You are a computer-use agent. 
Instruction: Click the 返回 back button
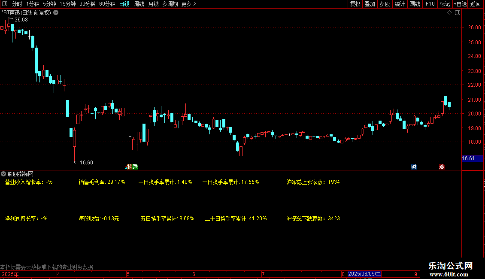[476, 4]
